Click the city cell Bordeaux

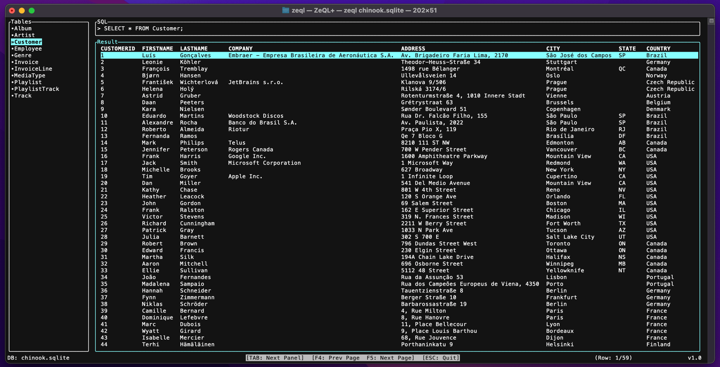point(559,331)
